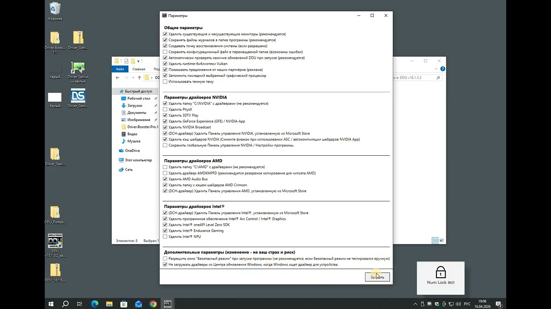Toggle Создавать точку восстановления системы
551x309 pixels.
click(165, 46)
